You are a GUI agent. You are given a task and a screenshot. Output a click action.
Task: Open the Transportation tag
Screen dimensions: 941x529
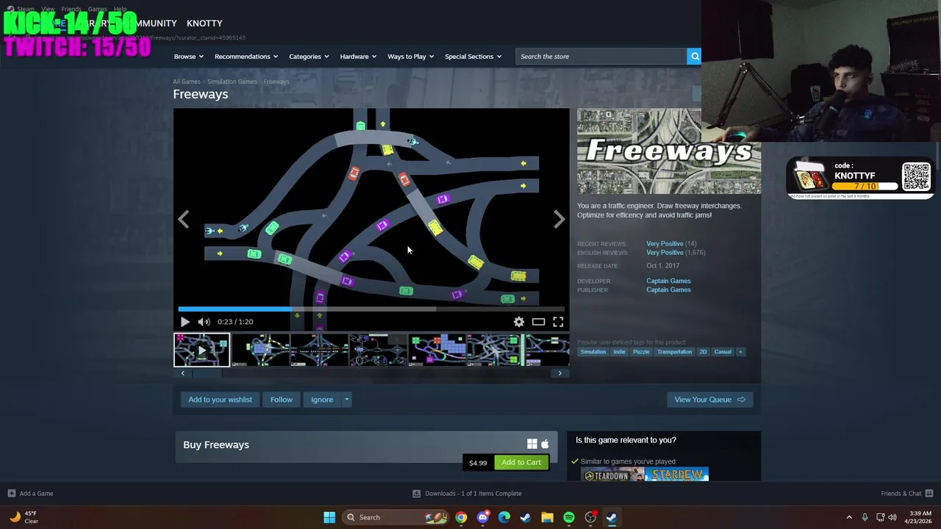pos(674,352)
